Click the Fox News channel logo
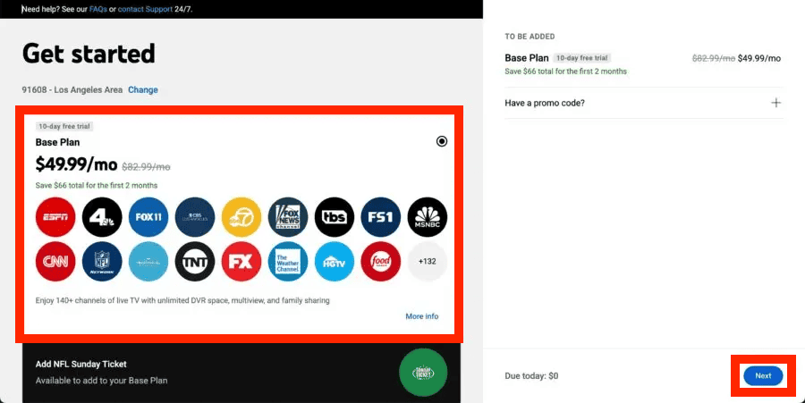This screenshot has width=805, height=403. 288,217
